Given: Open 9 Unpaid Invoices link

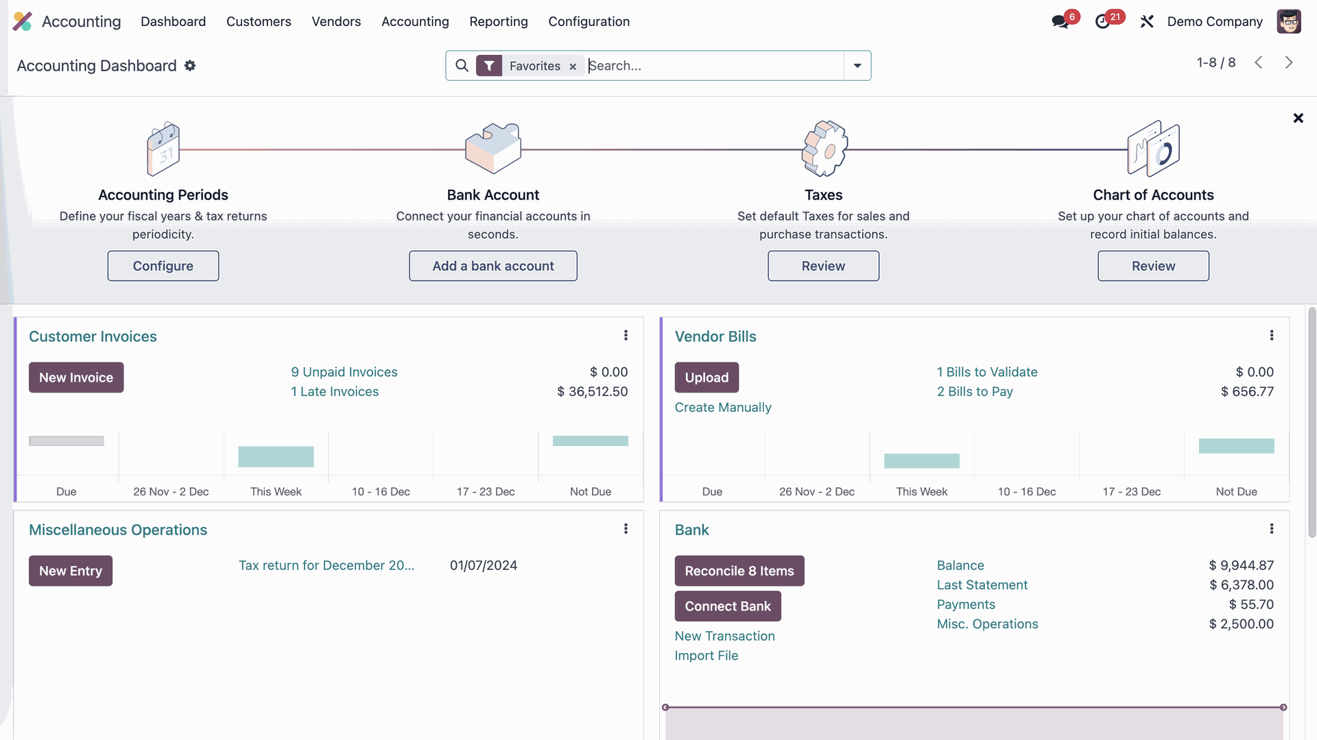Looking at the screenshot, I should pos(344,372).
